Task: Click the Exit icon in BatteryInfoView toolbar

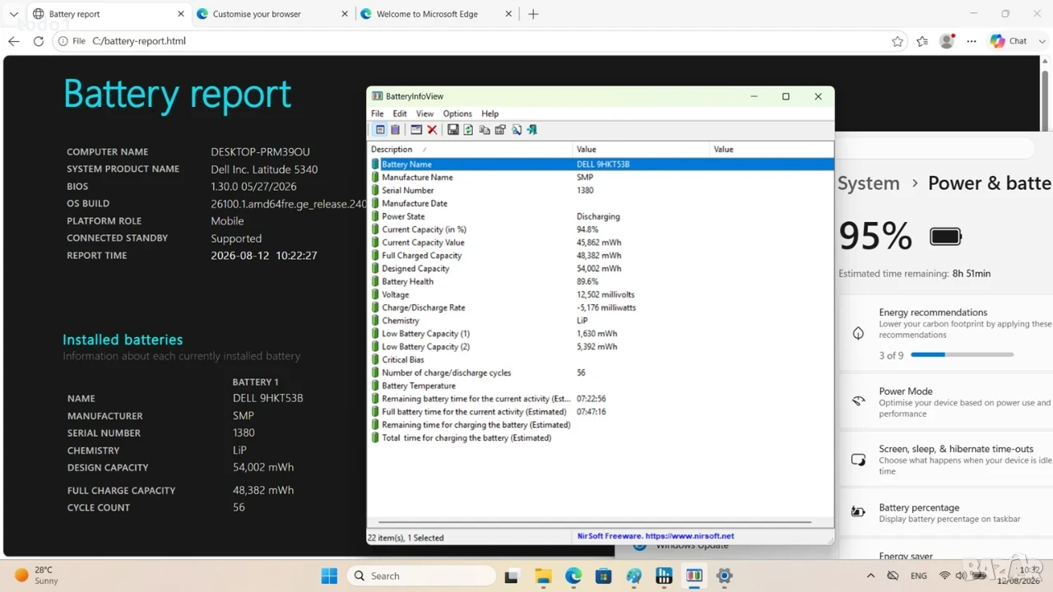Action: tap(532, 130)
